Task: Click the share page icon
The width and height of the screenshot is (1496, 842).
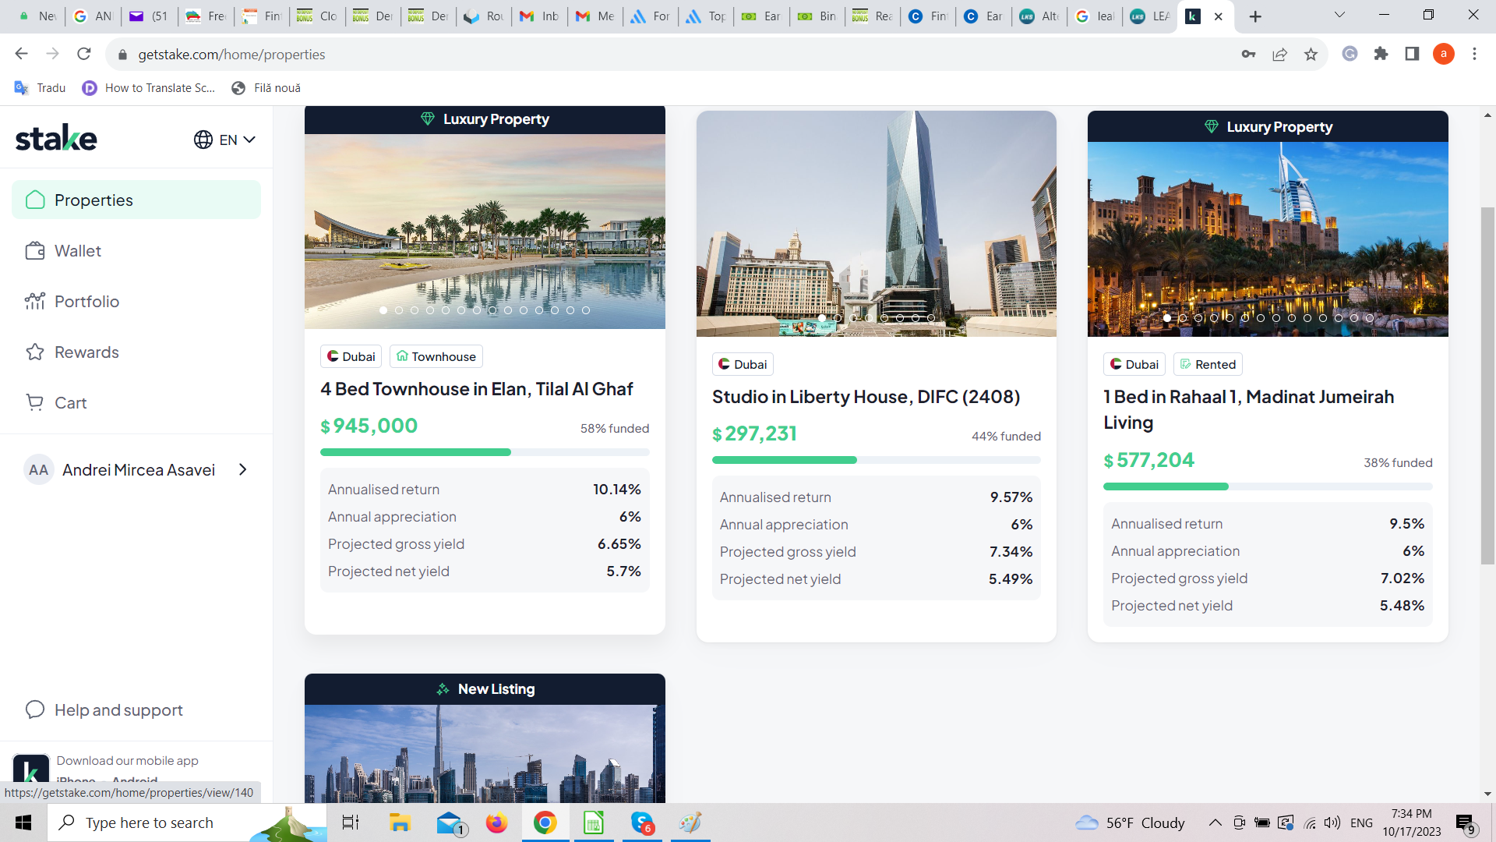Action: point(1279,54)
